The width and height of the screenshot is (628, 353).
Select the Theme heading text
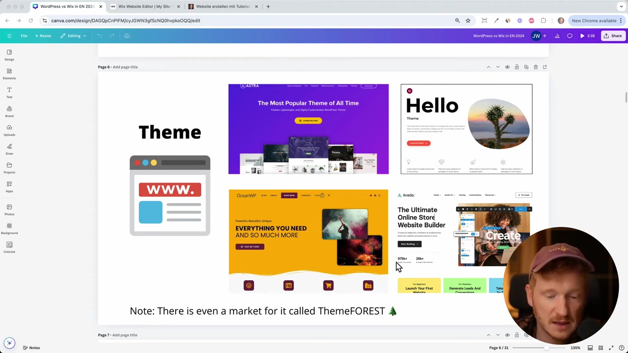pyautogui.click(x=170, y=132)
